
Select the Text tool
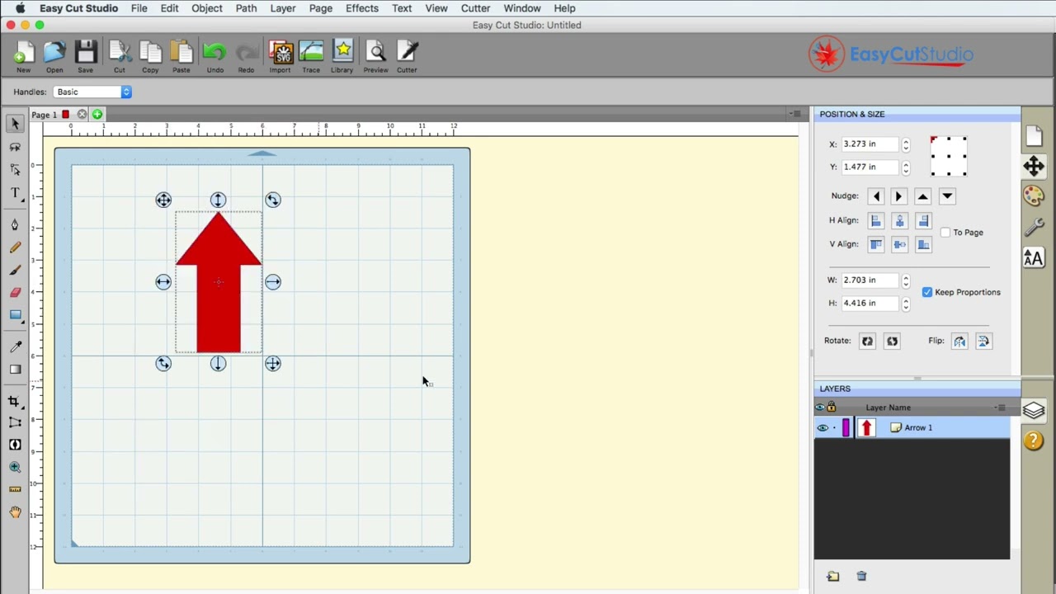(15, 193)
